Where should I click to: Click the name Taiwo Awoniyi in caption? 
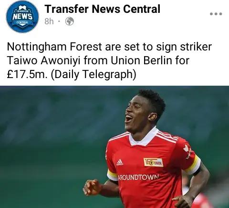43,60
